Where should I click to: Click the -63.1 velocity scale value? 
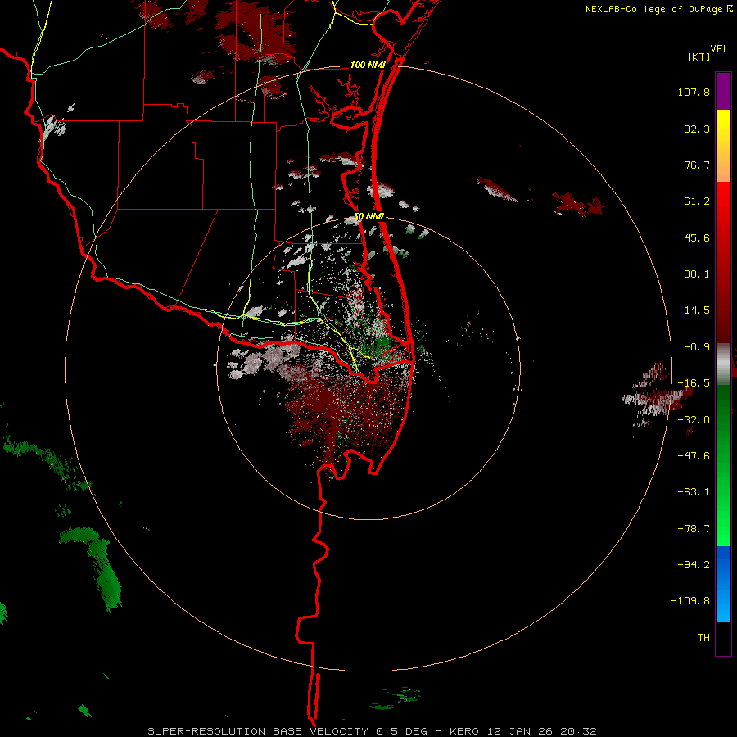pos(694,492)
